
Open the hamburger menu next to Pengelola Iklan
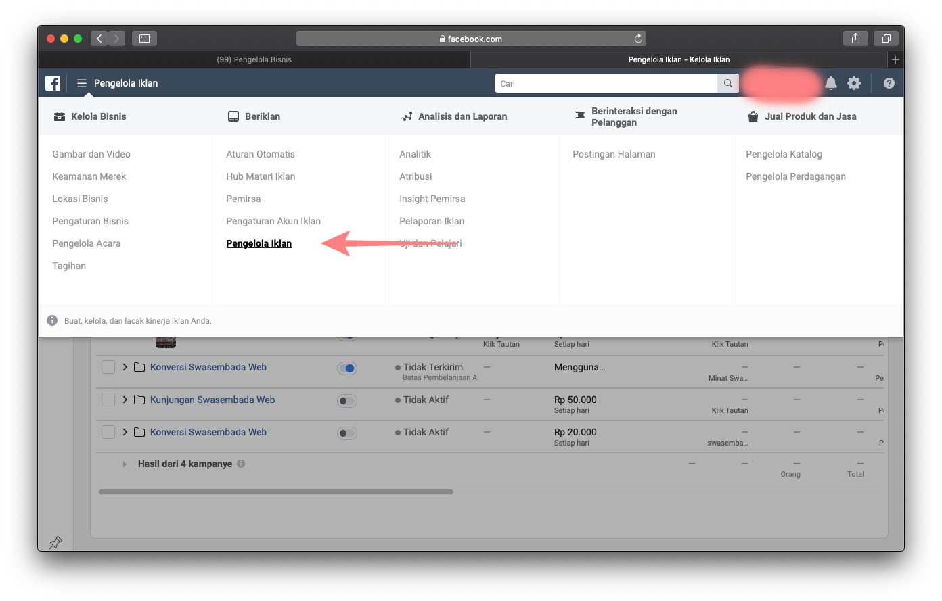[x=82, y=83]
